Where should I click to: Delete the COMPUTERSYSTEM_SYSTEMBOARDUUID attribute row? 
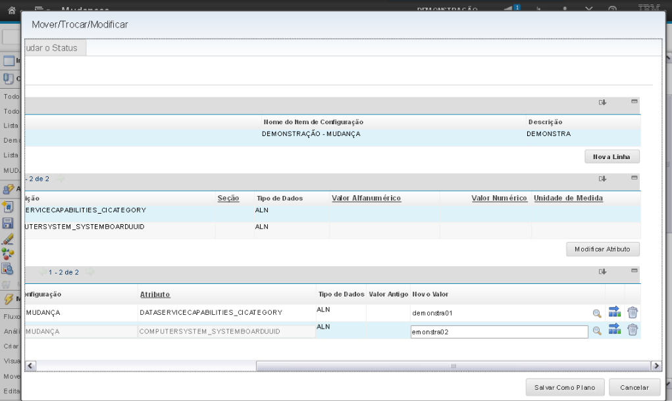pyautogui.click(x=632, y=330)
